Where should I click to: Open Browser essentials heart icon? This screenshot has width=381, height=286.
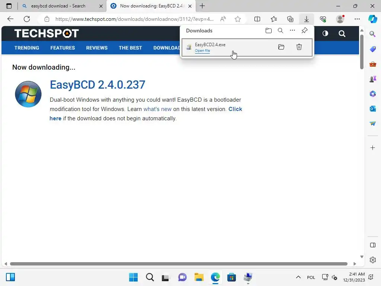tap(323, 19)
